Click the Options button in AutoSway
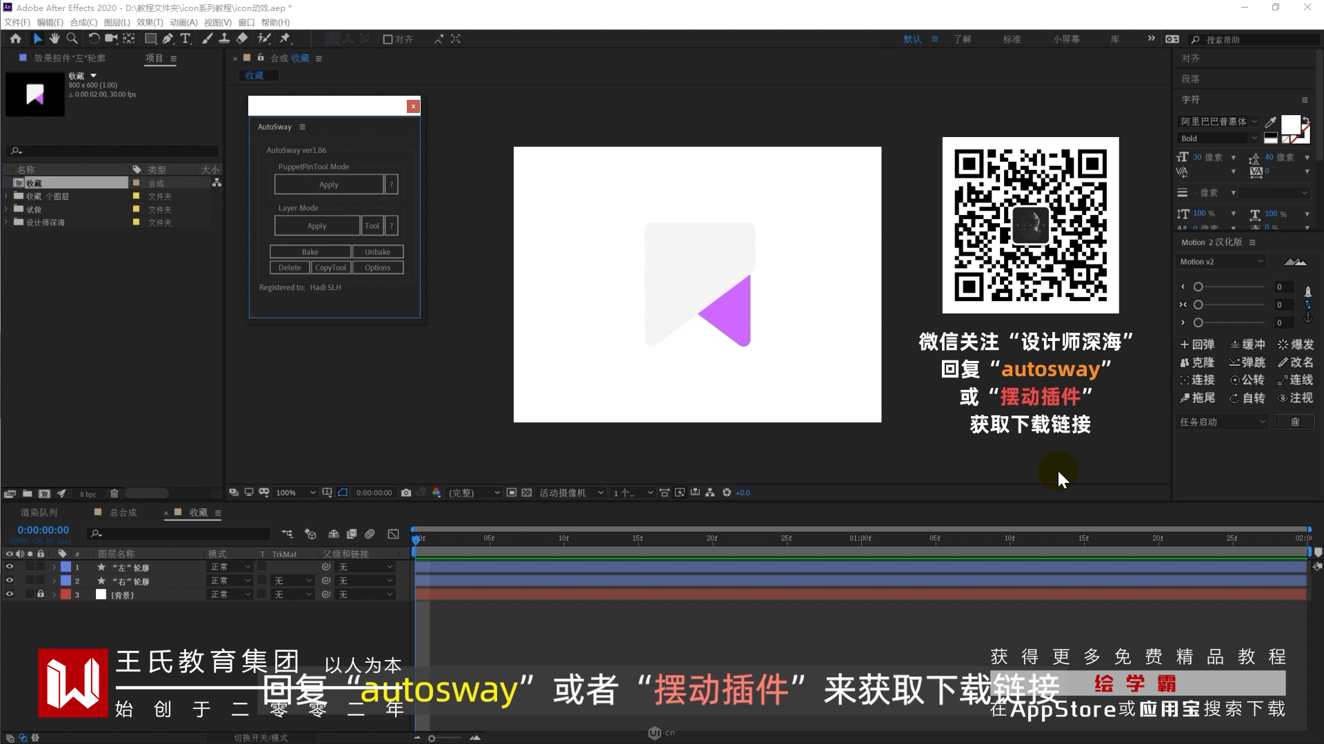 click(377, 268)
